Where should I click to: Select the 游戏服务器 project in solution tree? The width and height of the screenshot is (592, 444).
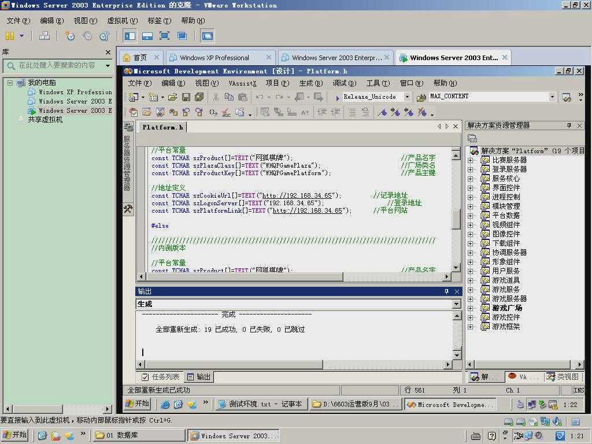pos(509,299)
